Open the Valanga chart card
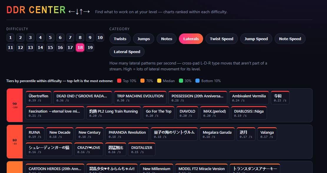 pyautogui.click(x=267, y=134)
